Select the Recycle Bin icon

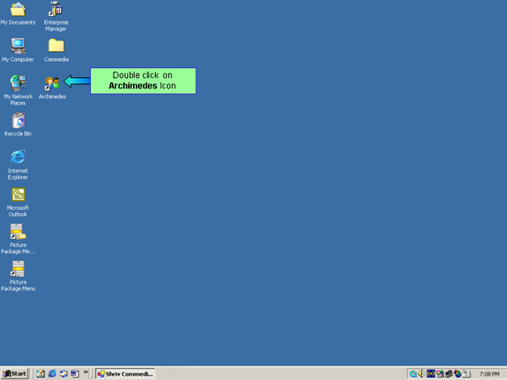(x=17, y=121)
